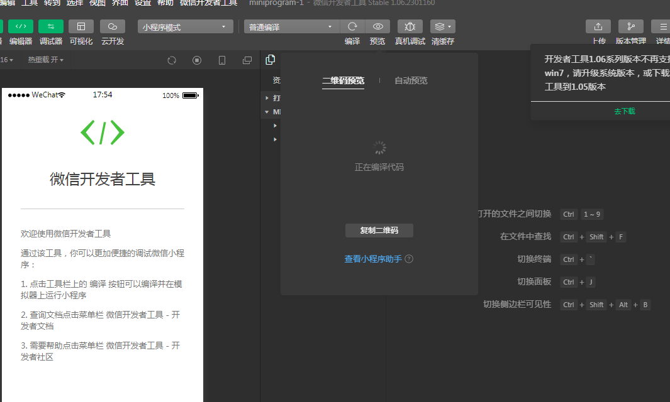This screenshot has width=670, height=402.
Task: Click the 复制二维码 button
Action: [x=379, y=231]
